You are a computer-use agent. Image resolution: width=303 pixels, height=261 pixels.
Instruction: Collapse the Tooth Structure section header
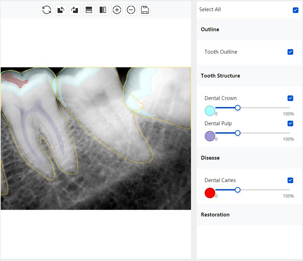(220, 76)
